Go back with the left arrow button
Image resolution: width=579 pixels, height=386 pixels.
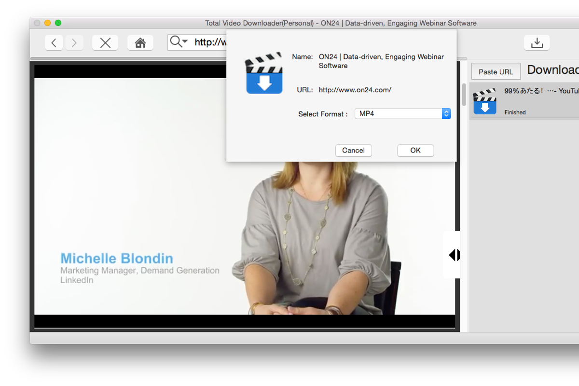click(x=54, y=42)
